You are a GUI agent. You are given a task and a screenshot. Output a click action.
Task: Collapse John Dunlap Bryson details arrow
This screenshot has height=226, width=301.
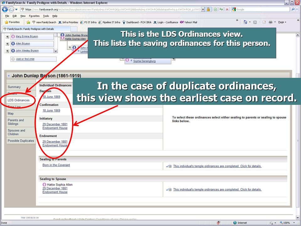tap(9, 76)
